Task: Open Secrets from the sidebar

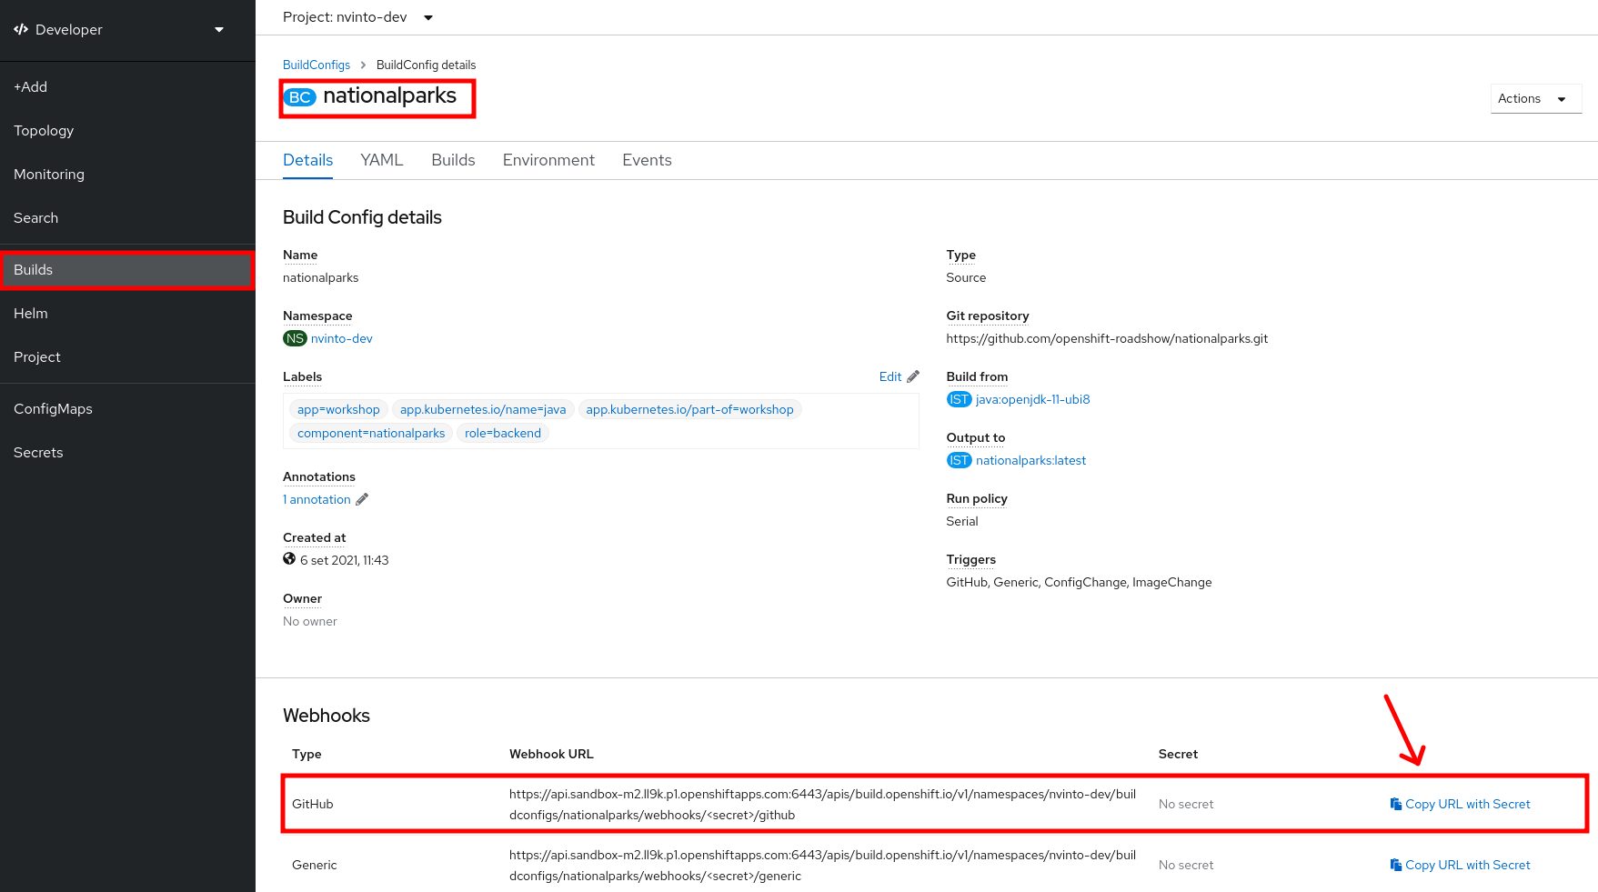Action: point(38,453)
